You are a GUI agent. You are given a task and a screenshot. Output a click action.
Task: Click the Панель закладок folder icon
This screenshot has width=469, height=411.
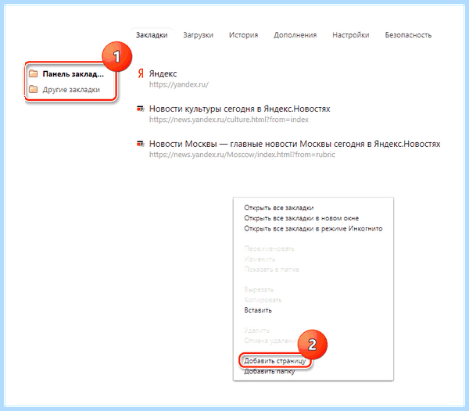point(33,73)
